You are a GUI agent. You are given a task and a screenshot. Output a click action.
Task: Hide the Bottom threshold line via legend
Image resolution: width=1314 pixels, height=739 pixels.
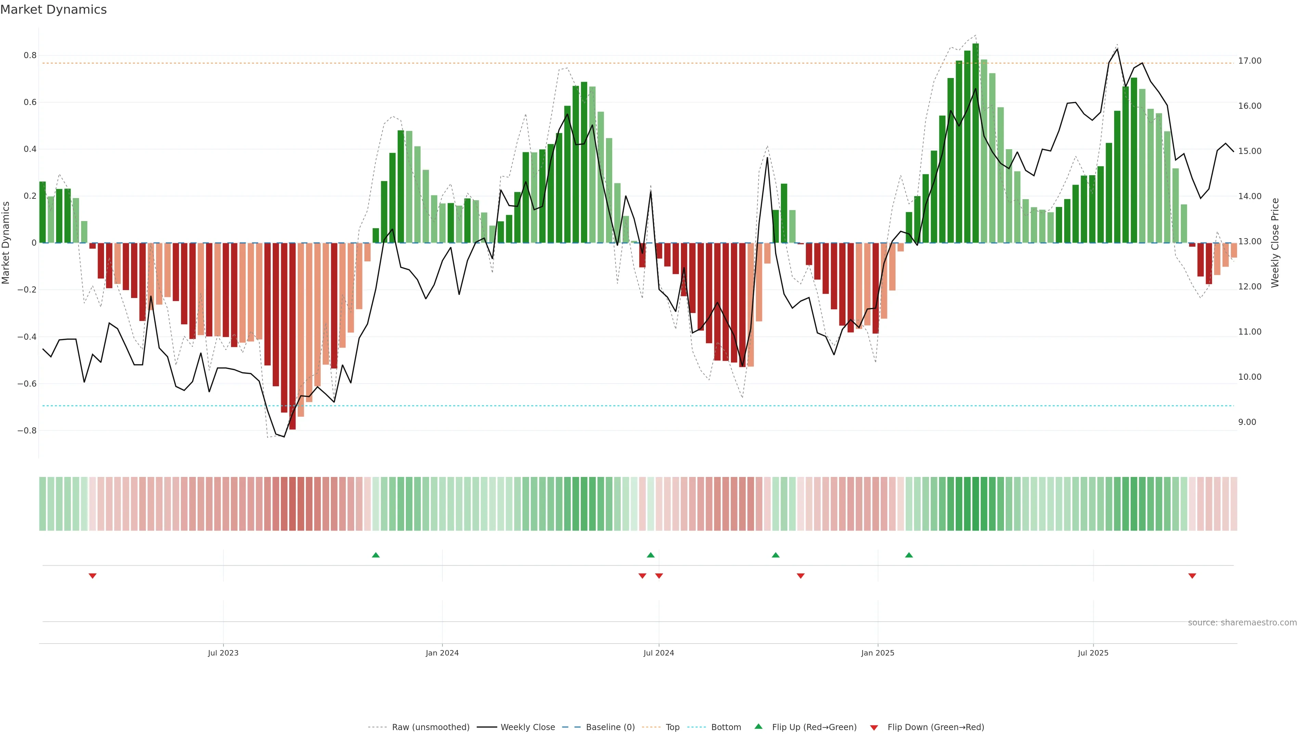(726, 727)
